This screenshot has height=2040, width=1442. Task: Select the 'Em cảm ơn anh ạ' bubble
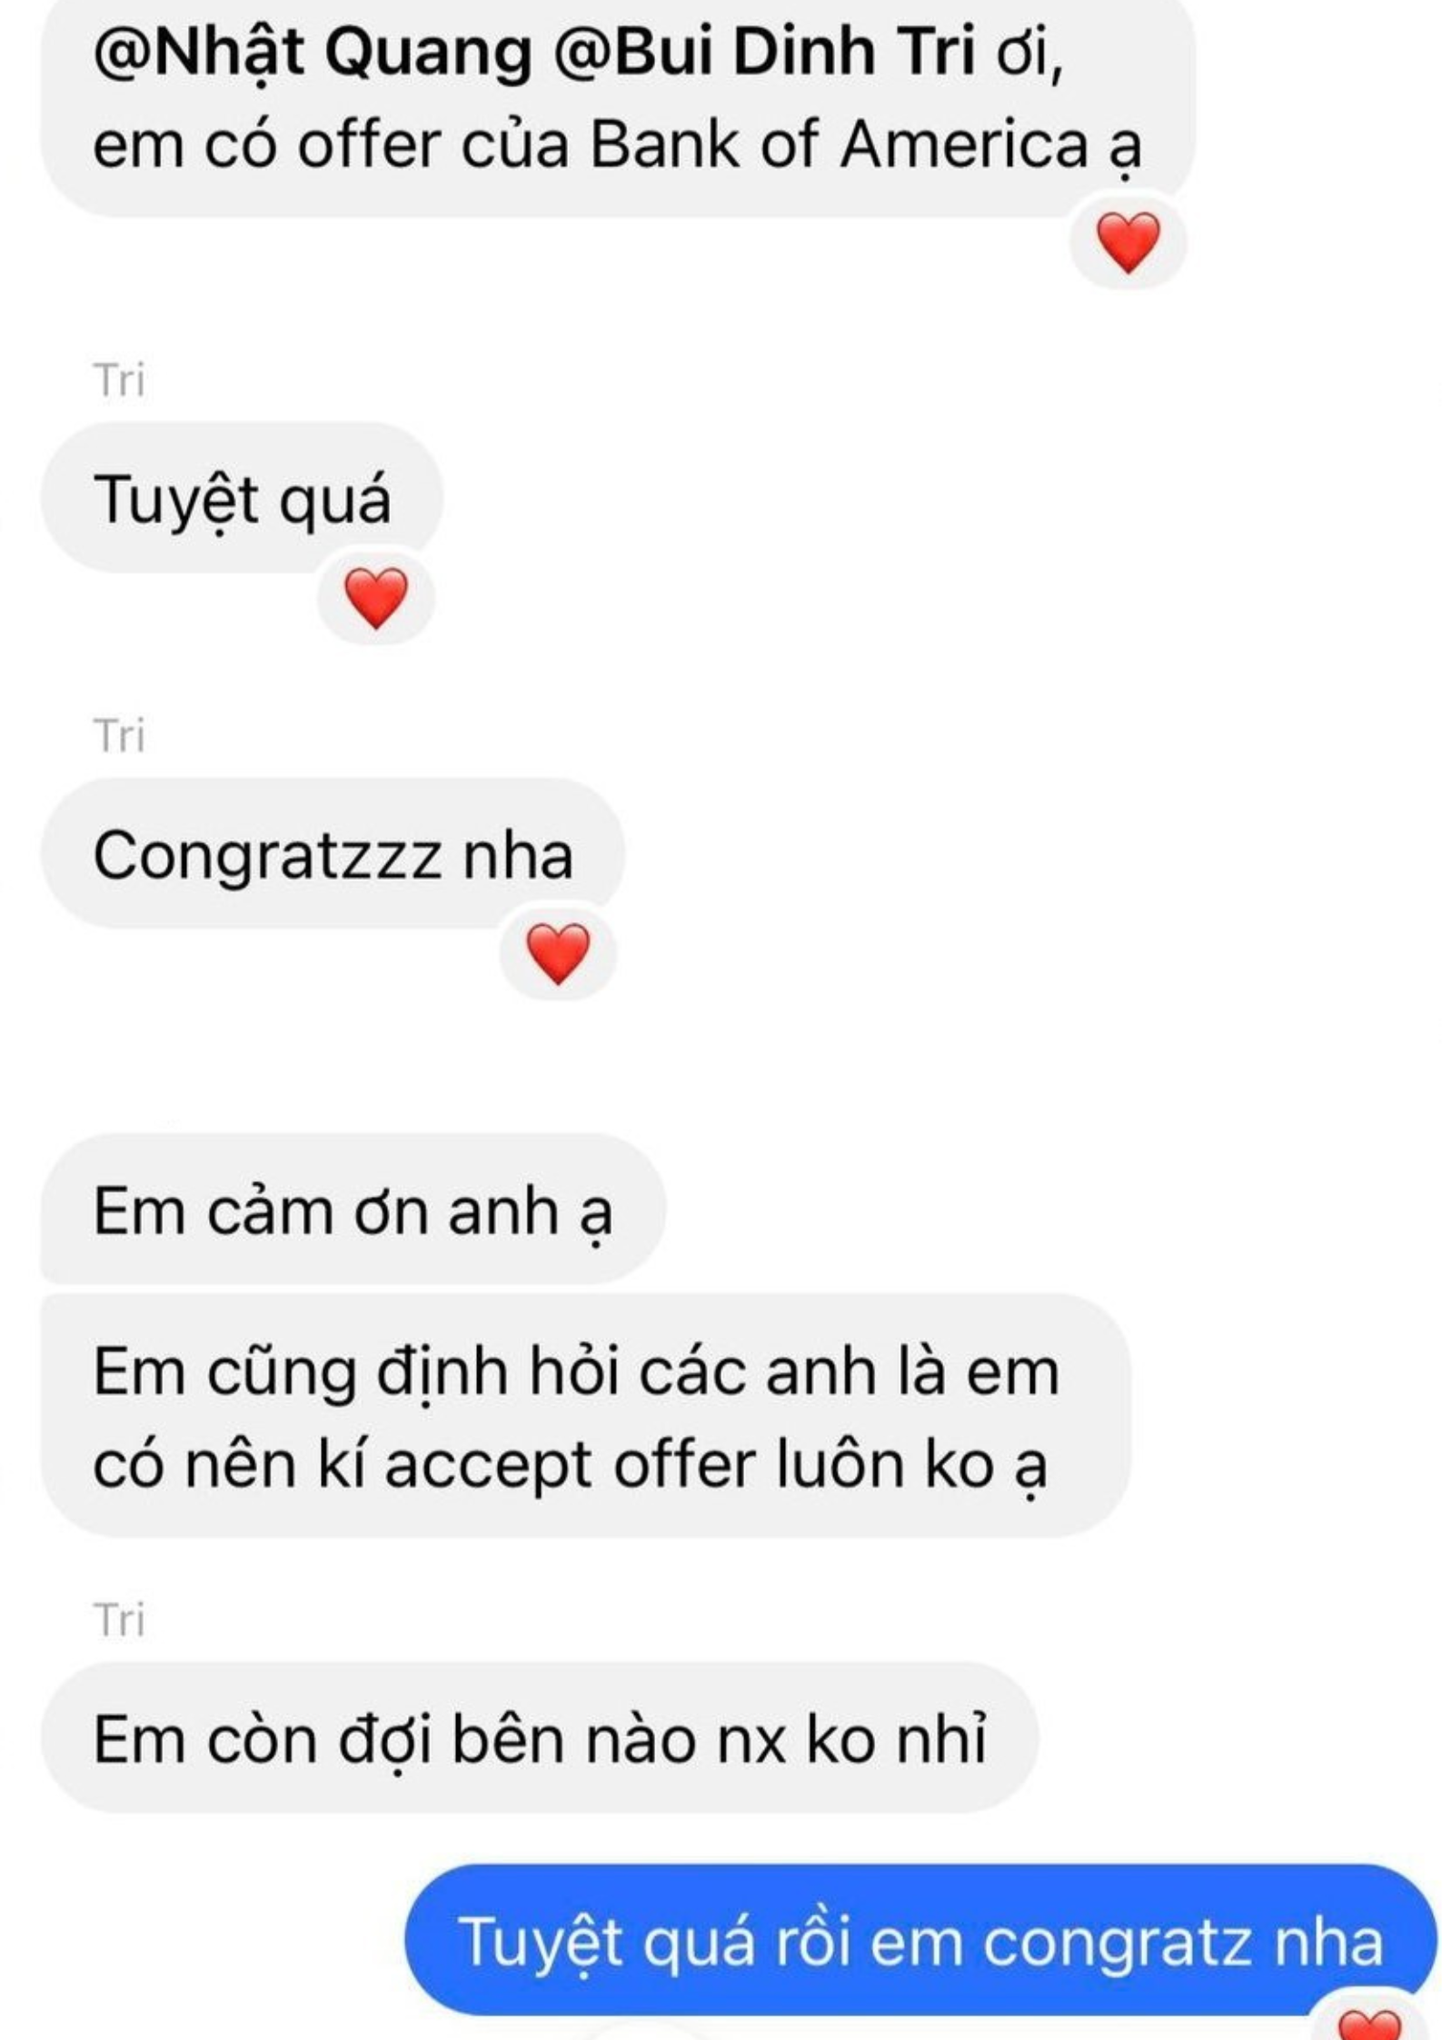coord(353,1209)
